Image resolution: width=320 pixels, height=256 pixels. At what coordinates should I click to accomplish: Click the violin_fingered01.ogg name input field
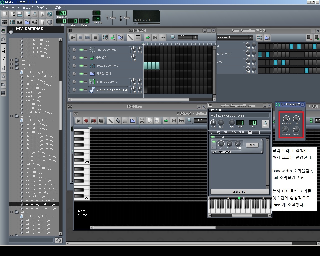point(240,115)
